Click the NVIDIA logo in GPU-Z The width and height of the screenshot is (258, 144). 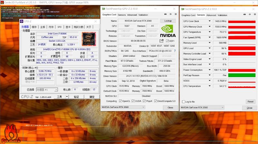click(168, 30)
